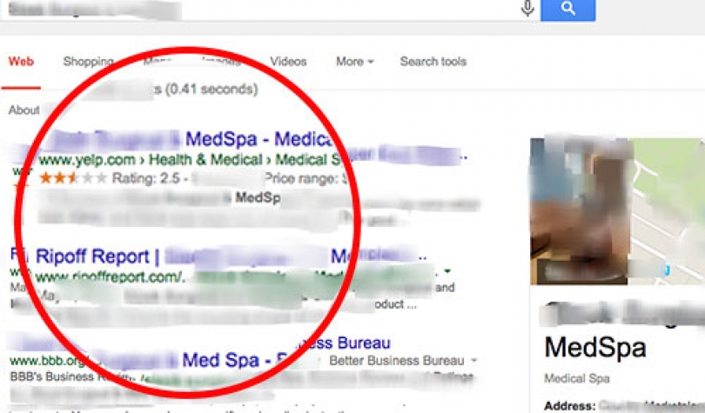Click the www.ripoffreport.com URL

111,277
